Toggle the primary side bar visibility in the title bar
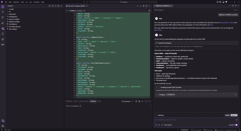 (220, 2)
